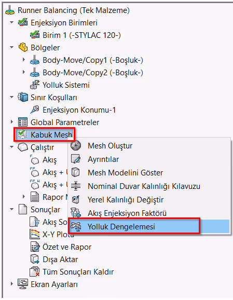Viewport: 233px width, 300px height.
Task: Click the Akış run icon marked F
Action: 35,159
